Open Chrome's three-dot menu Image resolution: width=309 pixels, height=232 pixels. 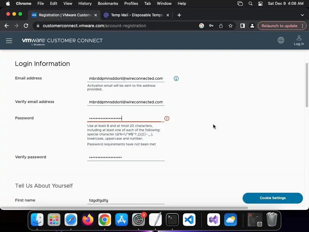point(302,26)
